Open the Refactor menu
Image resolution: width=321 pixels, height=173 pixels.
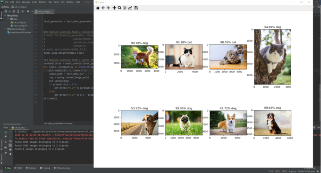click(x=42, y=2)
